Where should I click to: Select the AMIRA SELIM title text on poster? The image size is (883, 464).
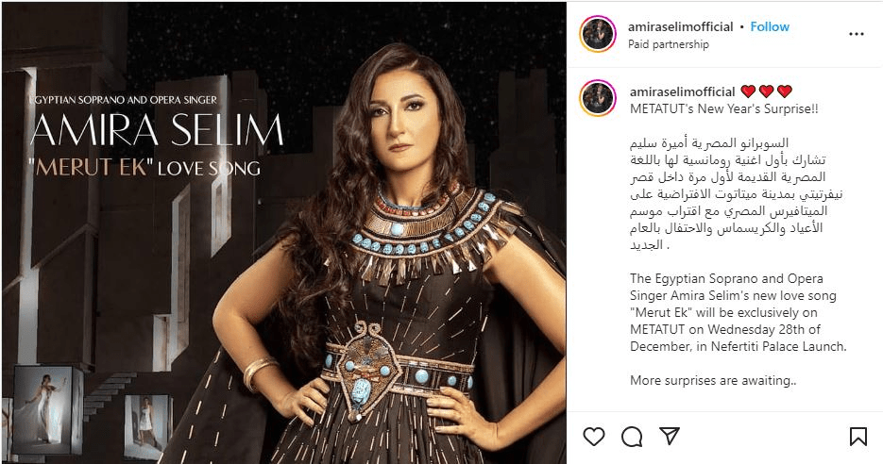(x=157, y=131)
